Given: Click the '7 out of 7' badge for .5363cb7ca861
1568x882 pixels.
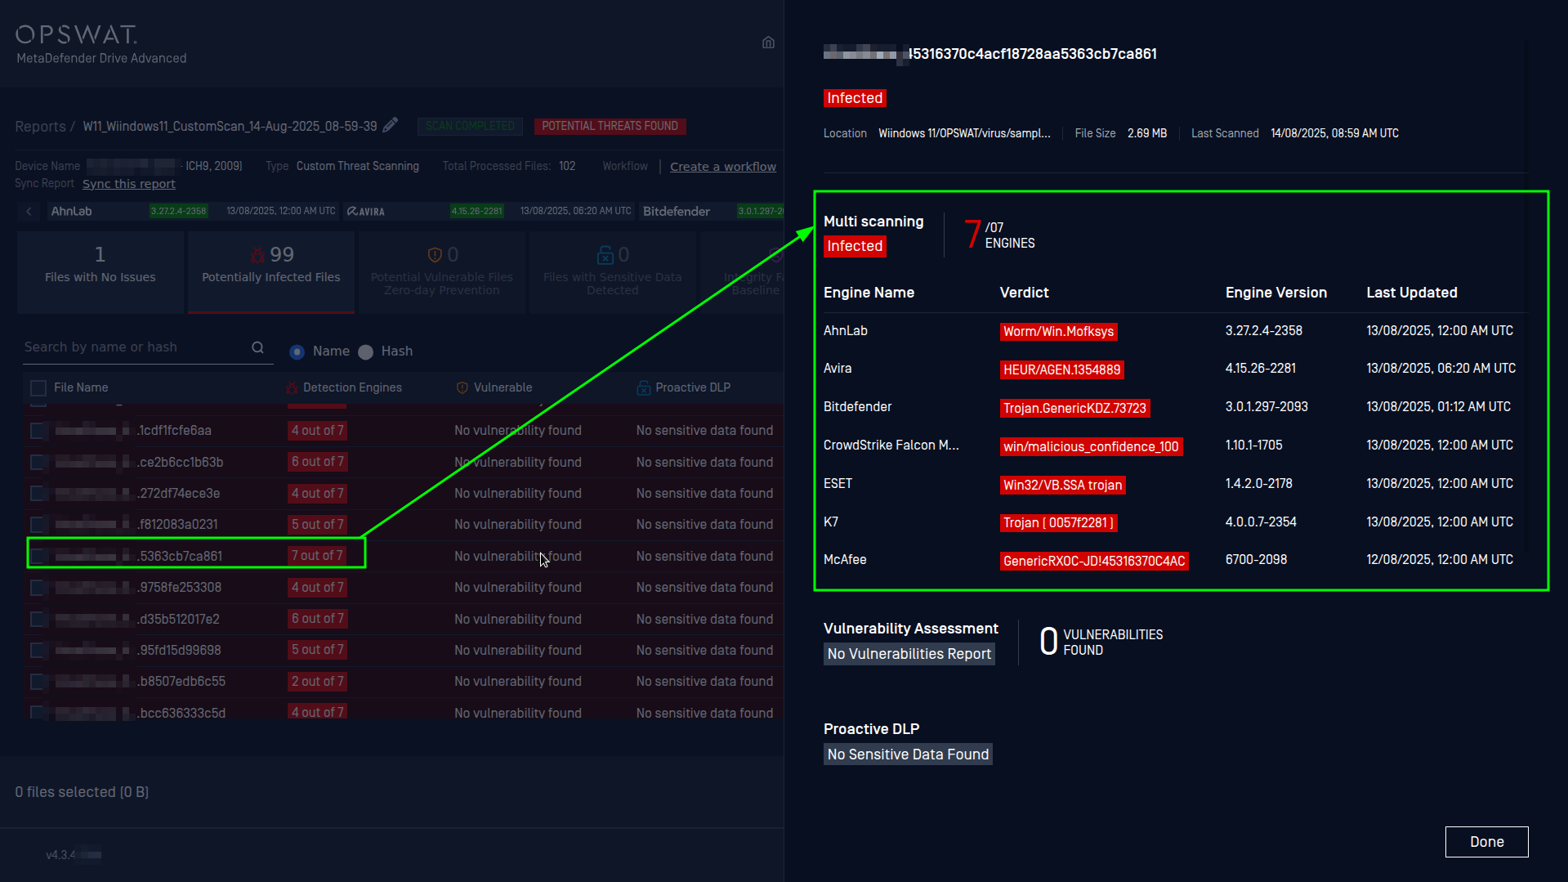Looking at the screenshot, I should click(318, 556).
